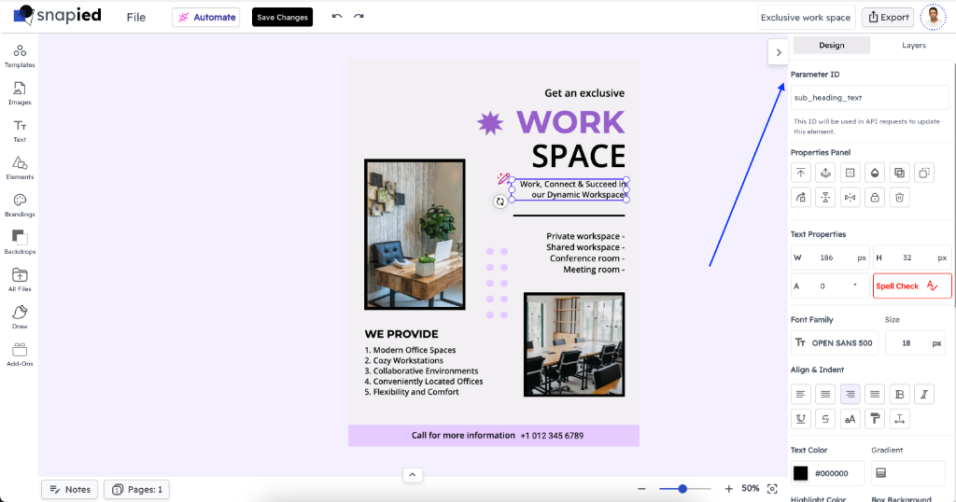Click the Parameter ID input field

click(870, 97)
